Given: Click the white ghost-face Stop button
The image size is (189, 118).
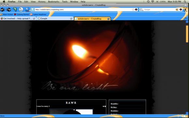Looking at the screenshot, I should click(21, 9).
